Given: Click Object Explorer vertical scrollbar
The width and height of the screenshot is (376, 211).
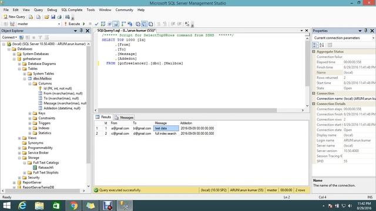Looking at the screenshot, I should (x=89, y=105).
